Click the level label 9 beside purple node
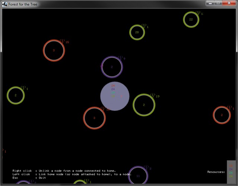Viewport: 238px width, 186px height. tap(124, 59)
